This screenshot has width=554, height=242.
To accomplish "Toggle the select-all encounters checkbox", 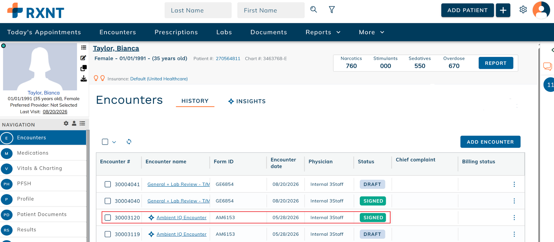I will [x=105, y=142].
